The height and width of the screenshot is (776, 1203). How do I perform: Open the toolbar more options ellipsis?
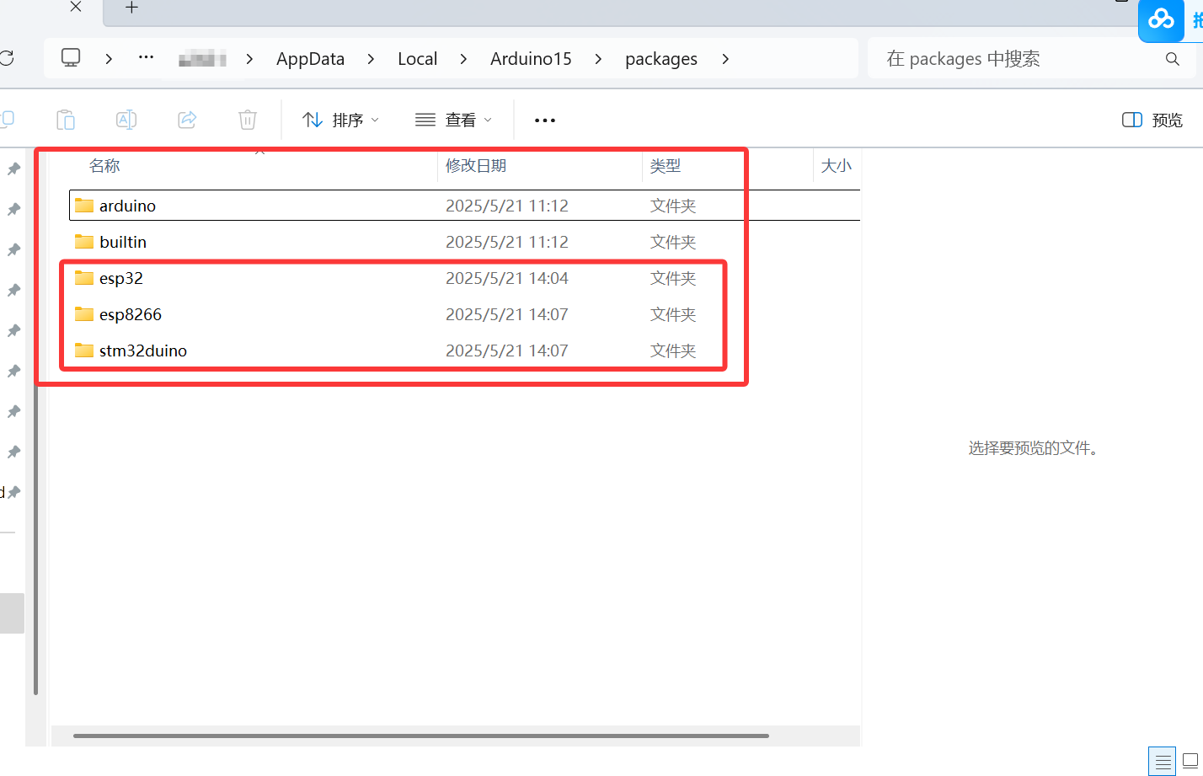click(545, 120)
